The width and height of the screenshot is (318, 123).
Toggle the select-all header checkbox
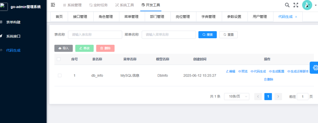click(59, 59)
